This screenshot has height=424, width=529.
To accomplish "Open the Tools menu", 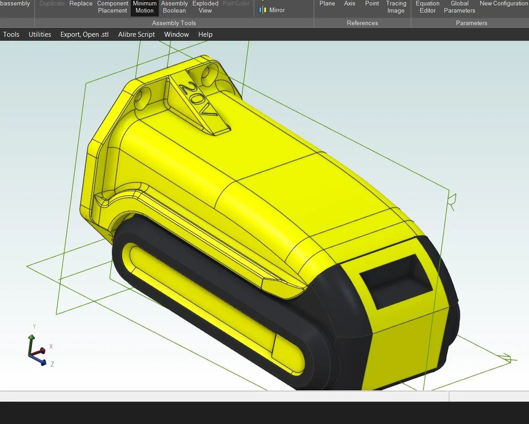I will click(x=11, y=35).
